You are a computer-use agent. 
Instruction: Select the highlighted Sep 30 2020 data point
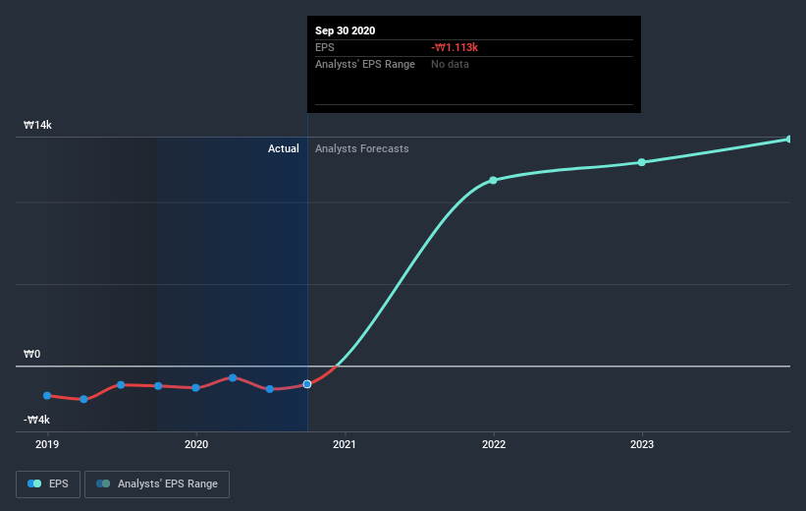point(307,384)
